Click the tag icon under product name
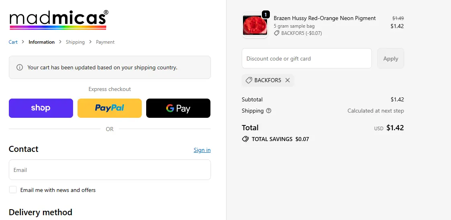451x220 pixels. tap(276, 33)
